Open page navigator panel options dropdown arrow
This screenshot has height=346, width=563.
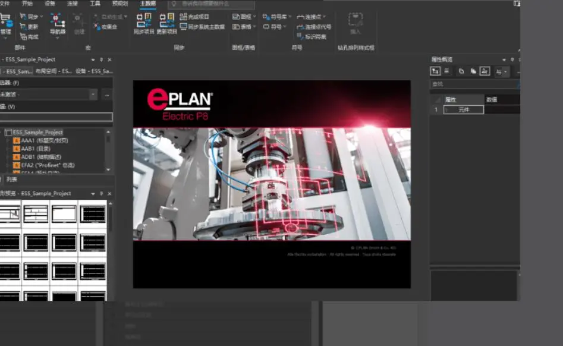tap(93, 59)
